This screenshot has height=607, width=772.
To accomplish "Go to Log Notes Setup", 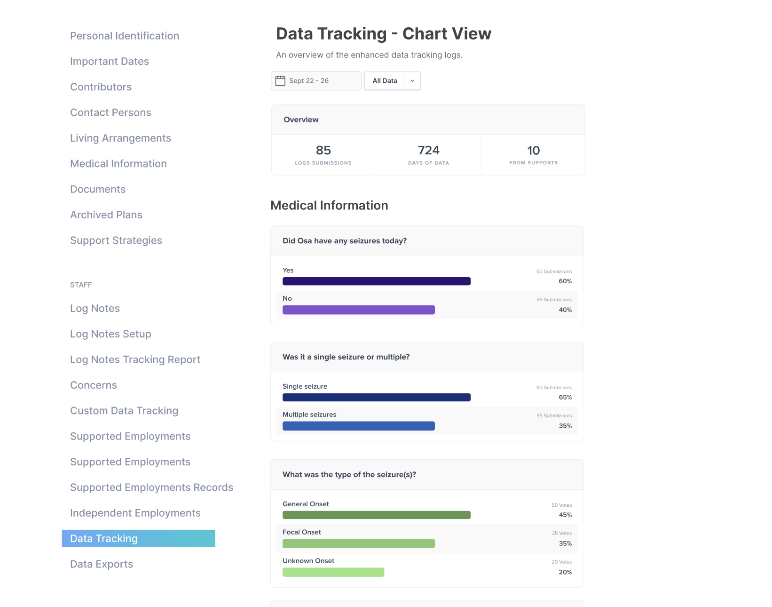I will pyautogui.click(x=110, y=334).
